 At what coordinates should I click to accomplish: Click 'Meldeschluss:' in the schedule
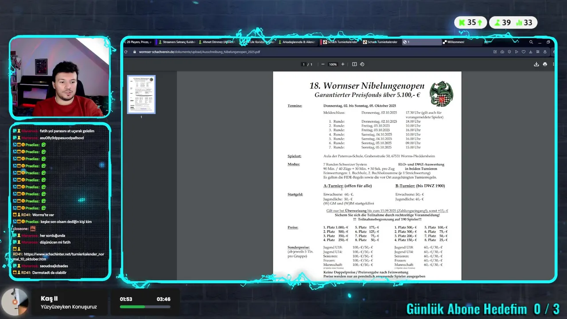334,113
